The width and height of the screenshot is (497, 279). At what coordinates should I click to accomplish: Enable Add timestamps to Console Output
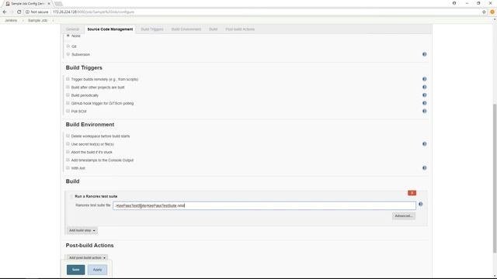point(68,160)
